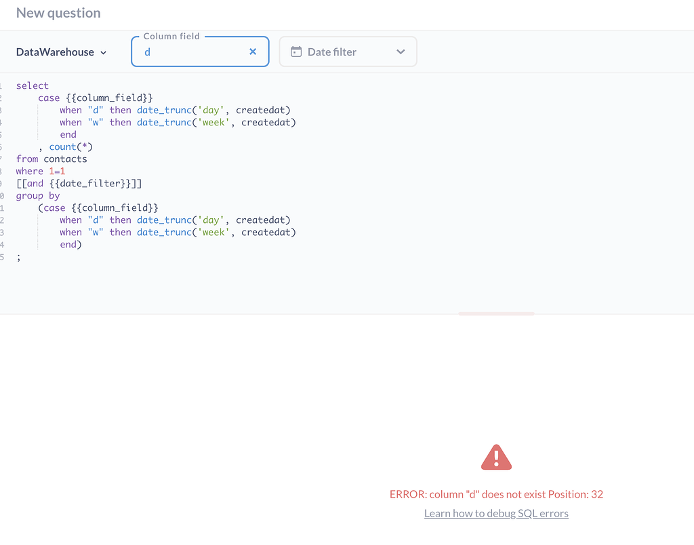This screenshot has height=545, width=694.
Task: Click the line number gutter of the editor
Action: pos(3,169)
